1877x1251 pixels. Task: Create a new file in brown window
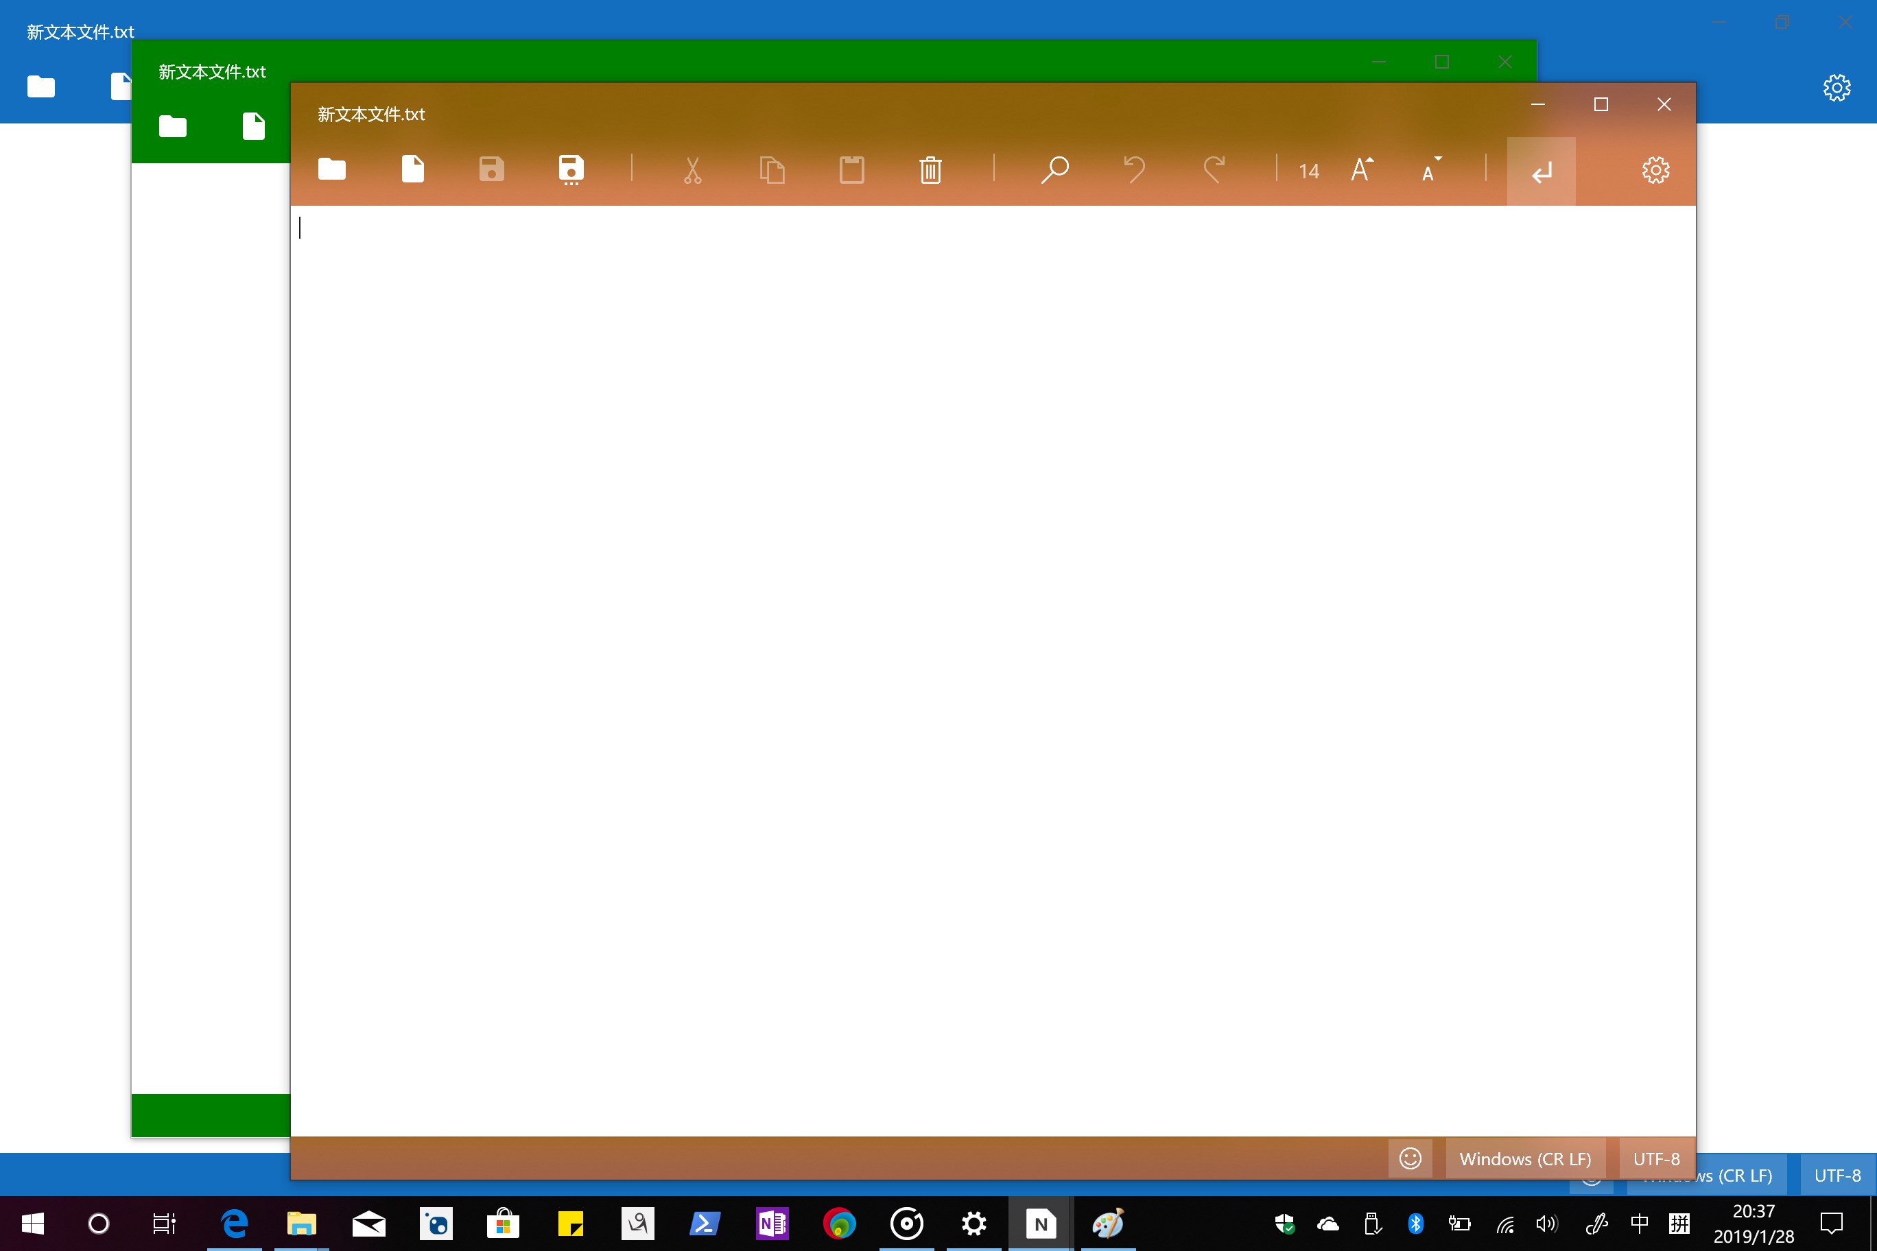pos(412,169)
